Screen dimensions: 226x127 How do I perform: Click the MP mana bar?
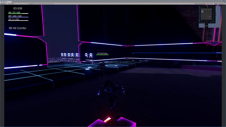pyautogui.click(x=18, y=17)
